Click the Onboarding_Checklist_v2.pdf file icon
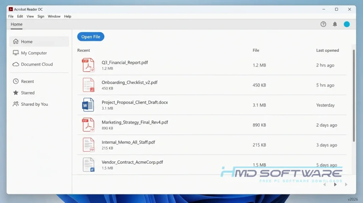363x203 pixels. [x=88, y=85]
